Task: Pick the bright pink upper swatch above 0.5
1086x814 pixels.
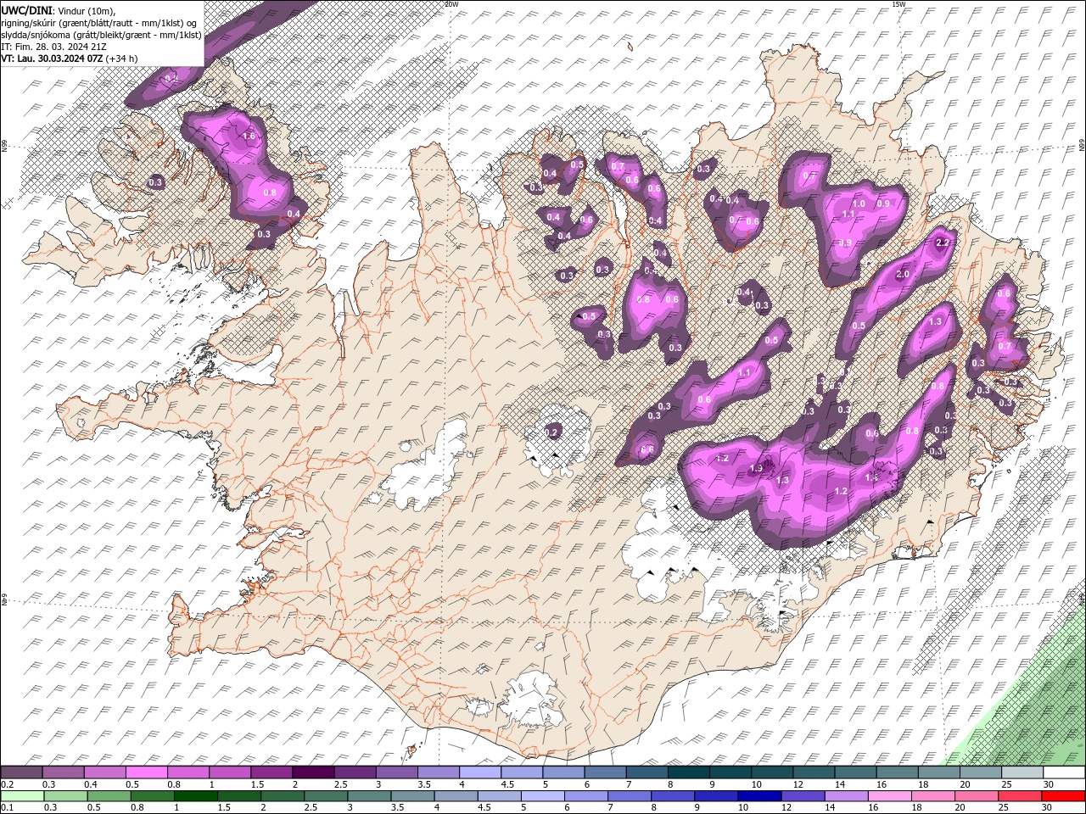Action: pyautogui.click(x=146, y=772)
